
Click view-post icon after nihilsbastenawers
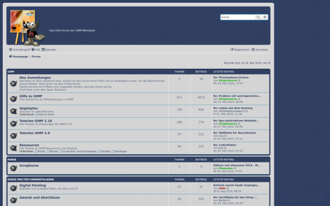pyautogui.click(x=246, y=111)
